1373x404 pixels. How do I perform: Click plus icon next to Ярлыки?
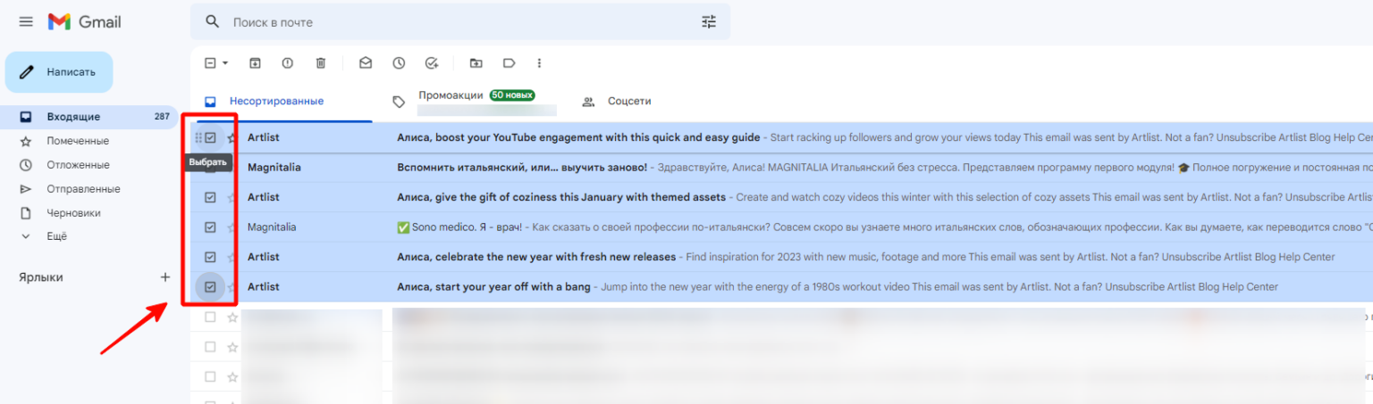click(x=164, y=277)
